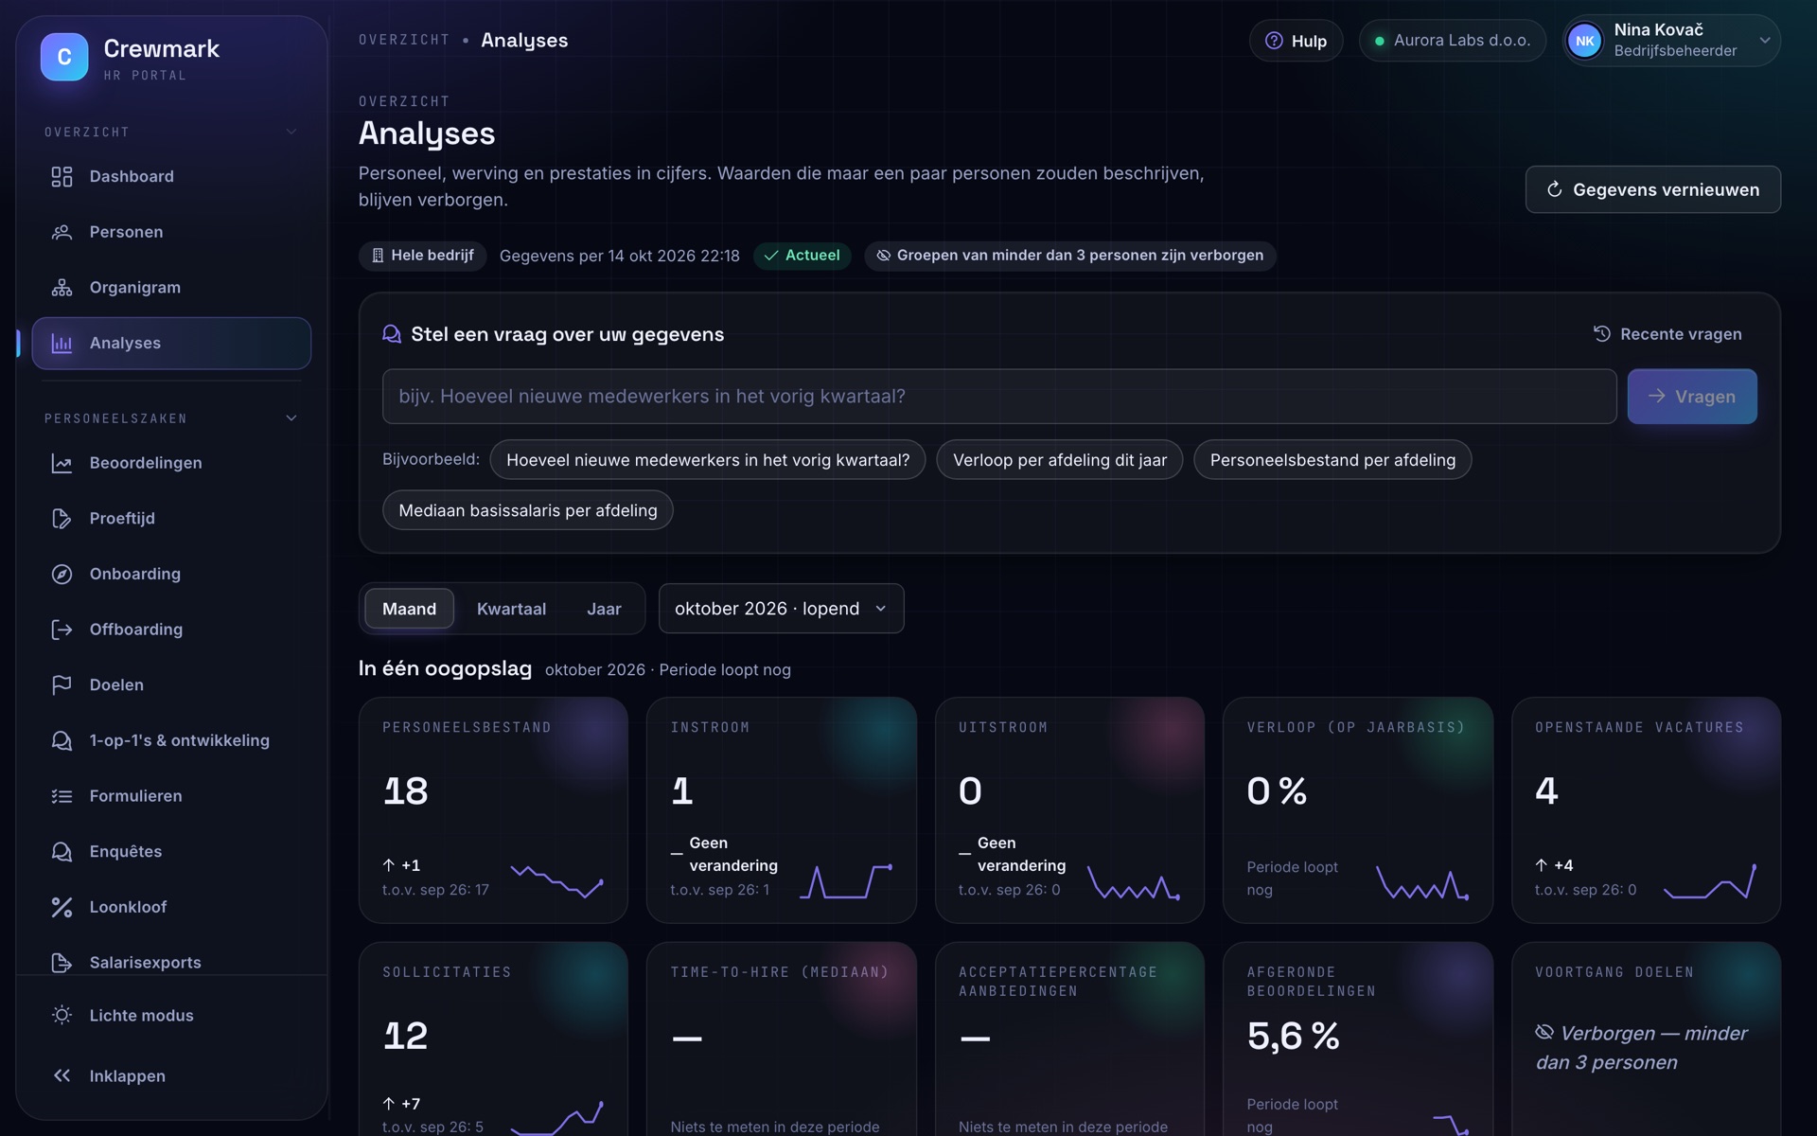Open the Organigram sidebar icon
The image size is (1817, 1136).
[62, 288]
